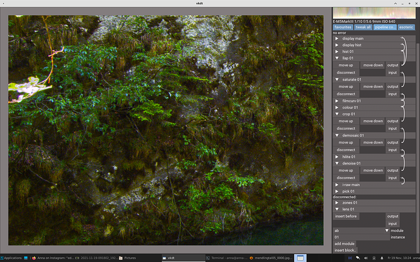Click the input connector of denoise 01

[x=393, y=178]
